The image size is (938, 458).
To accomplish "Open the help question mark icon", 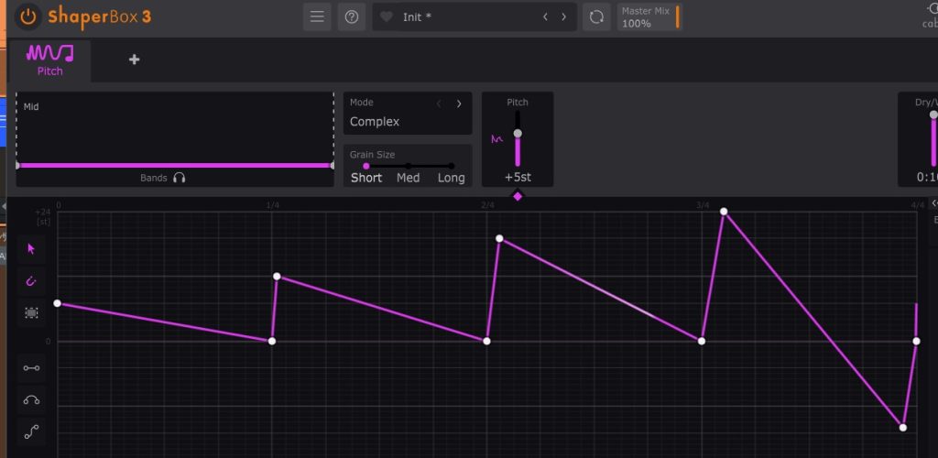I will tap(351, 16).
